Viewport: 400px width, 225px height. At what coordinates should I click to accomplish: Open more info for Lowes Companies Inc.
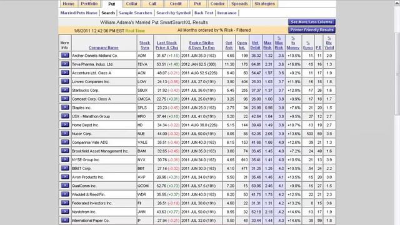click(x=65, y=81)
